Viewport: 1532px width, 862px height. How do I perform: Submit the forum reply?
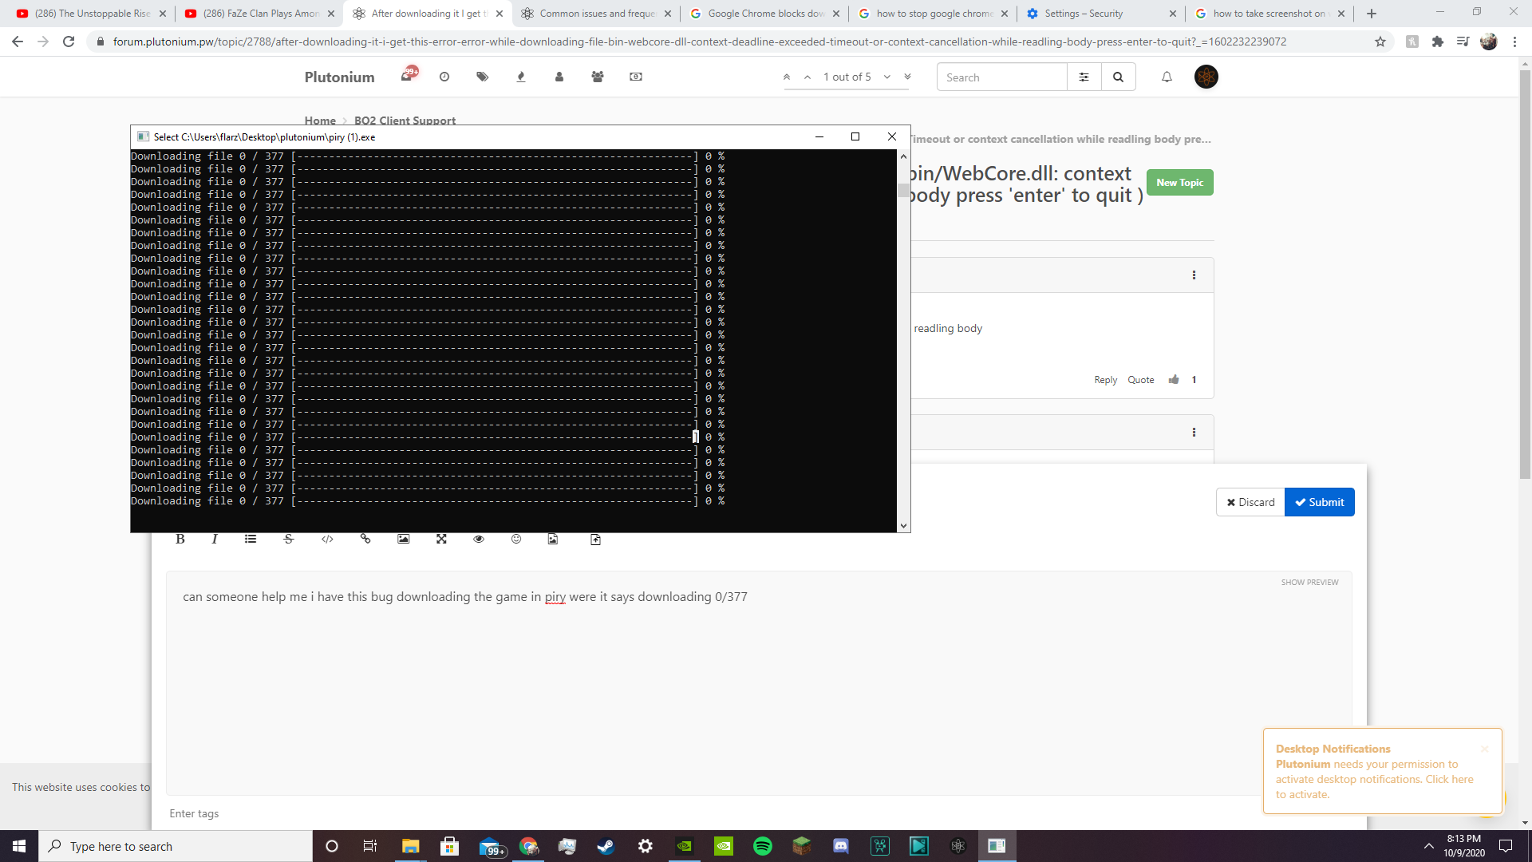click(x=1319, y=502)
